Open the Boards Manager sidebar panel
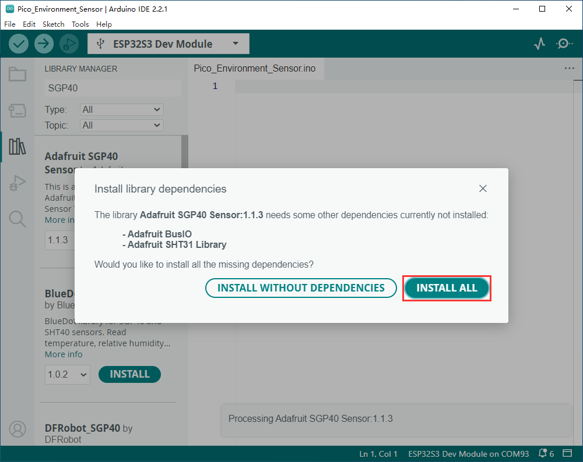The height and width of the screenshot is (462, 583). click(x=17, y=110)
